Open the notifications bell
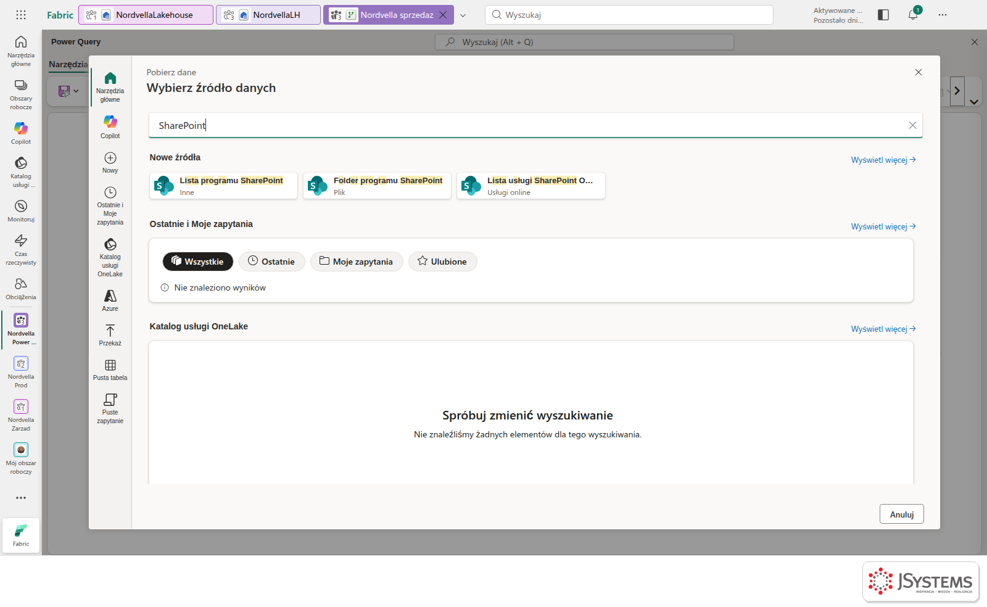Viewport: 987px width, 607px height. [x=913, y=15]
